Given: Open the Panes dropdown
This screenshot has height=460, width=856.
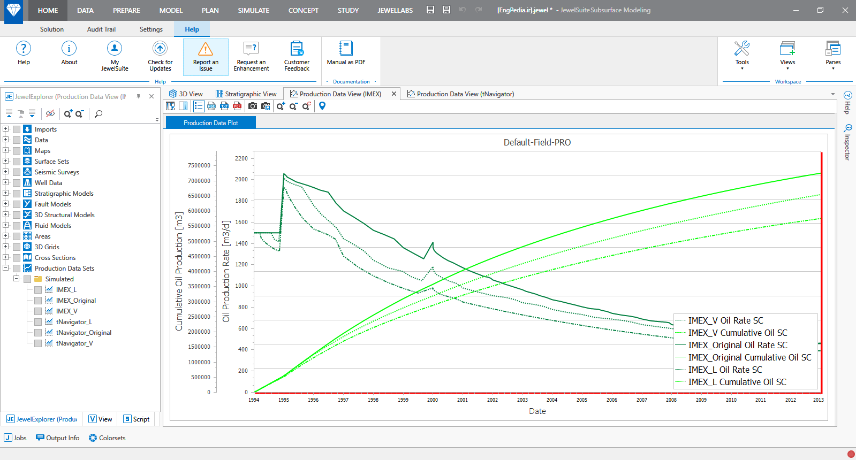Looking at the screenshot, I should click(x=833, y=55).
